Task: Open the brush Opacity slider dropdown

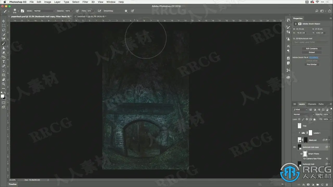Action: (x=72, y=11)
